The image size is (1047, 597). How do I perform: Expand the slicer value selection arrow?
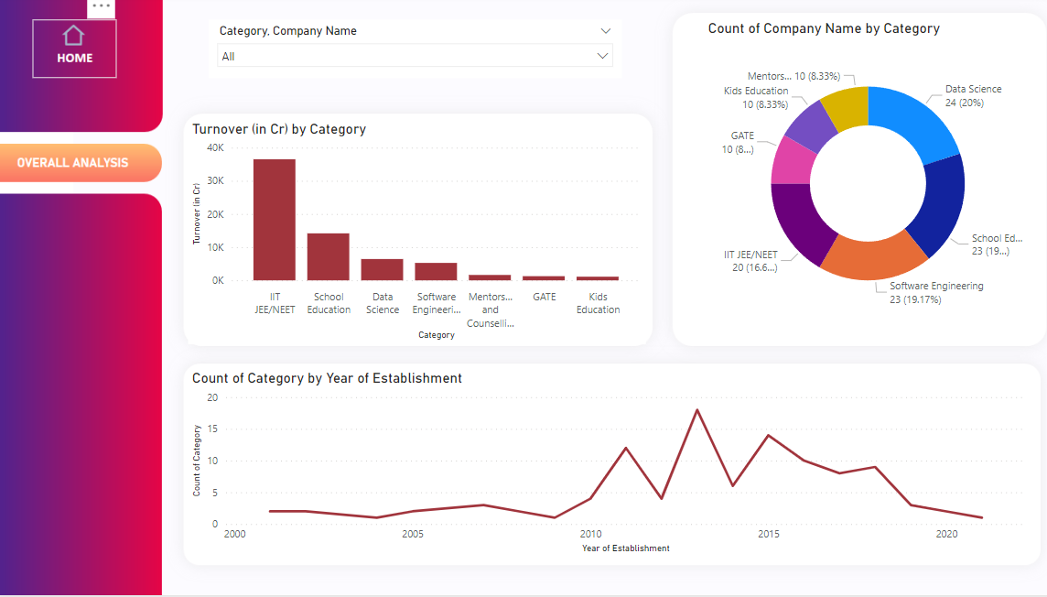tap(602, 55)
